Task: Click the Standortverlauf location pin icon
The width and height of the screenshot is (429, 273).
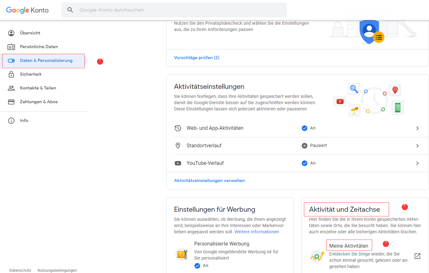Action: pyautogui.click(x=178, y=146)
